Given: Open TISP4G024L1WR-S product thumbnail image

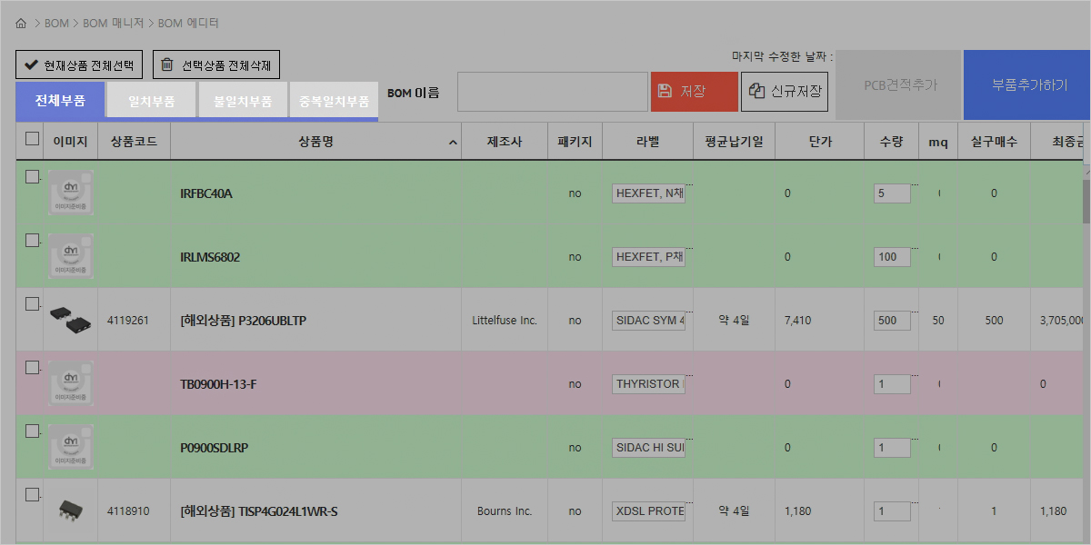Looking at the screenshot, I should pyautogui.click(x=70, y=510).
